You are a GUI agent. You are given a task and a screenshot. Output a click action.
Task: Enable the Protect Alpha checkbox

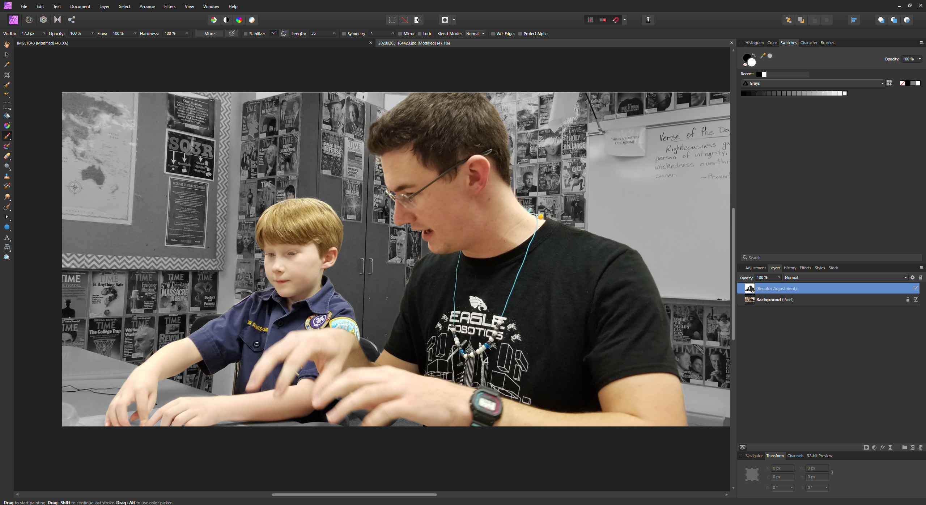[520, 34]
